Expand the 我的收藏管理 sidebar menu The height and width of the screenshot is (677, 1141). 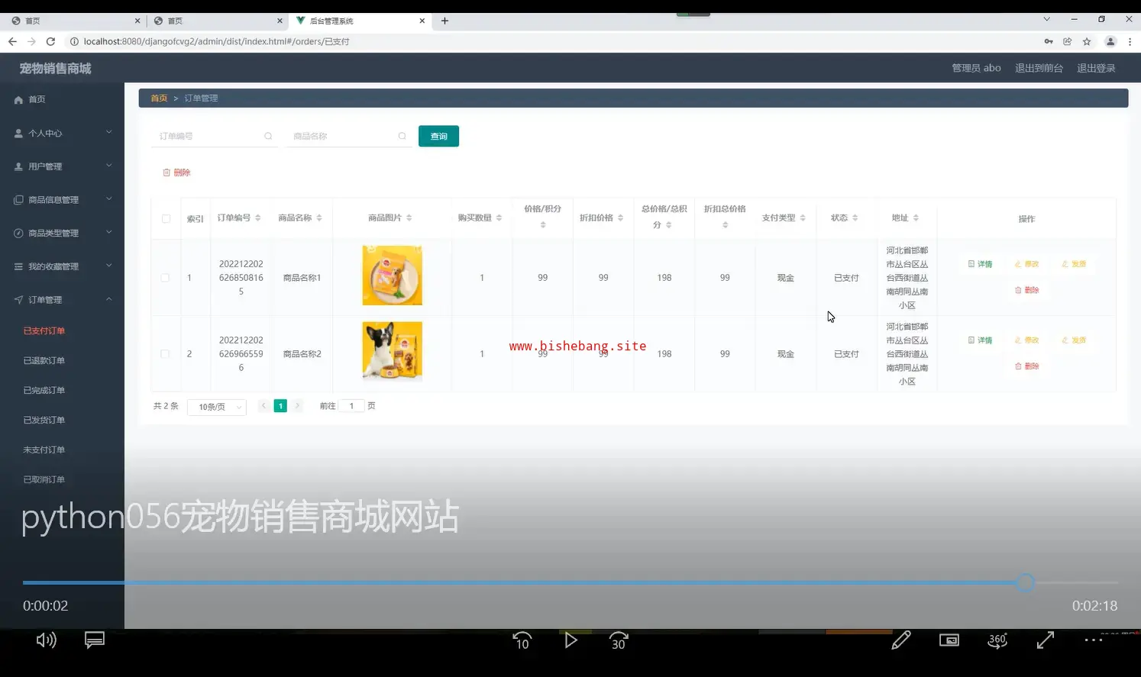click(x=62, y=266)
